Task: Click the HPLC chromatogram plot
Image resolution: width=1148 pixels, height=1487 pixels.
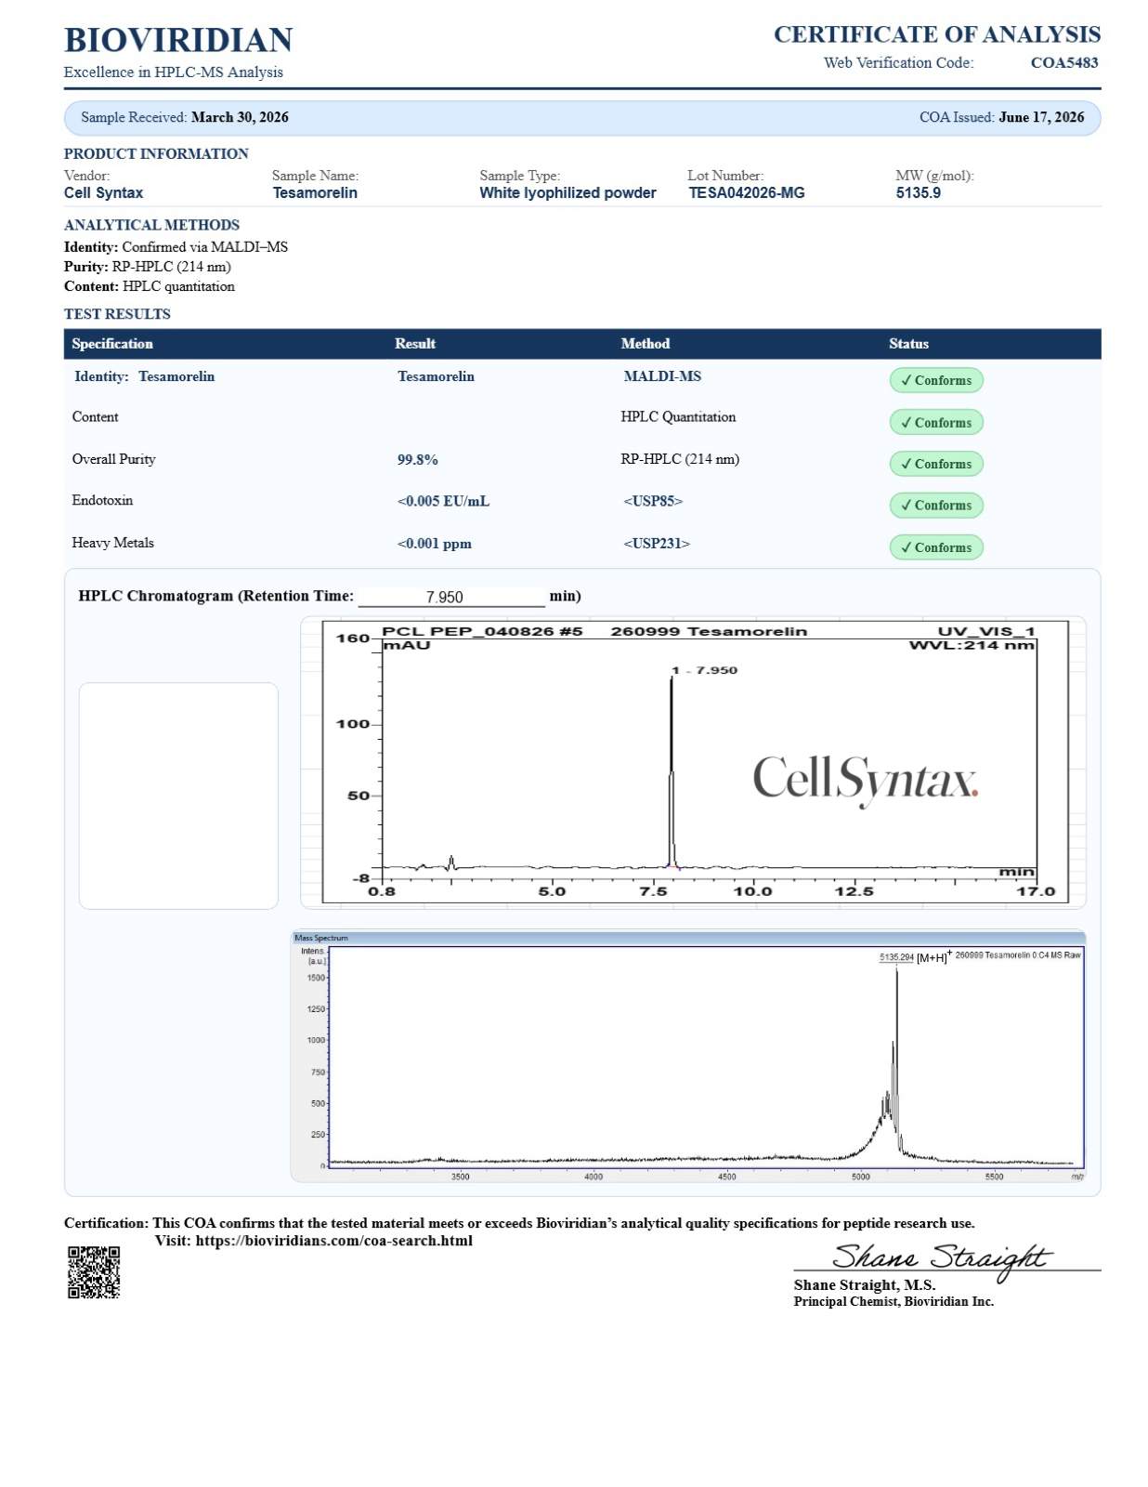Action: click(694, 762)
